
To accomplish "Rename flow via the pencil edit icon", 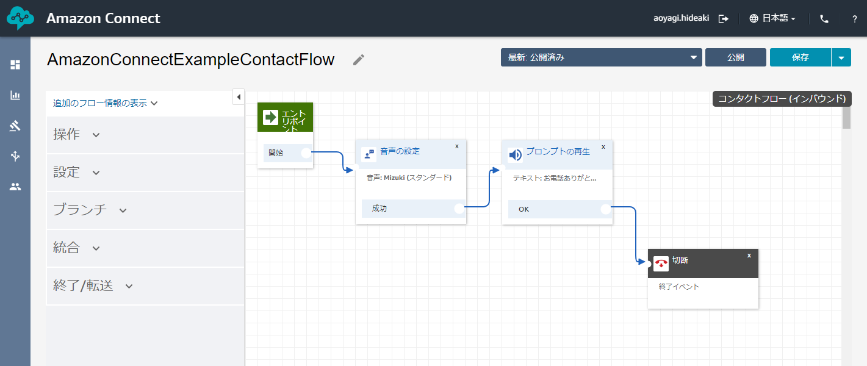I will pyautogui.click(x=358, y=59).
